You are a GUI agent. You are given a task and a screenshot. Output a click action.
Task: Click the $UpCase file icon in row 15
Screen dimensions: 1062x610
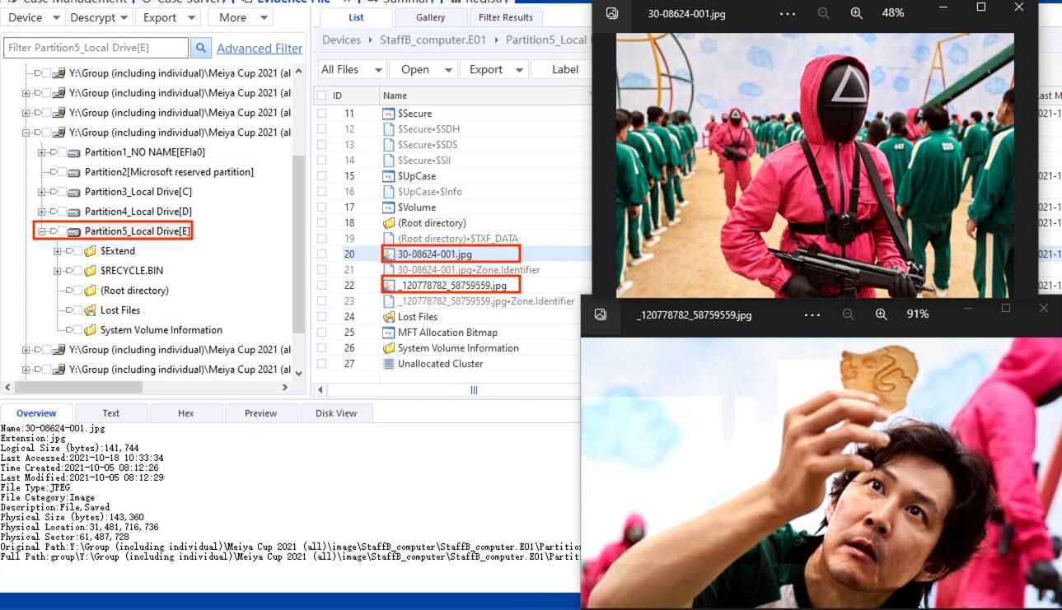tap(389, 176)
